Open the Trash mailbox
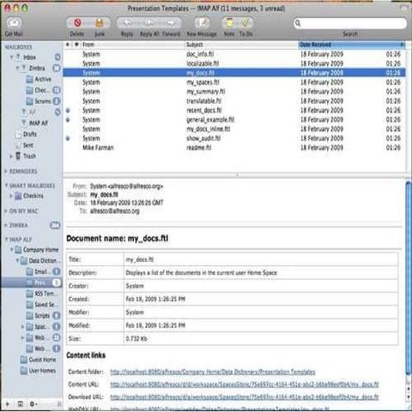This screenshot has height=412, width=412. click(29, 156)
